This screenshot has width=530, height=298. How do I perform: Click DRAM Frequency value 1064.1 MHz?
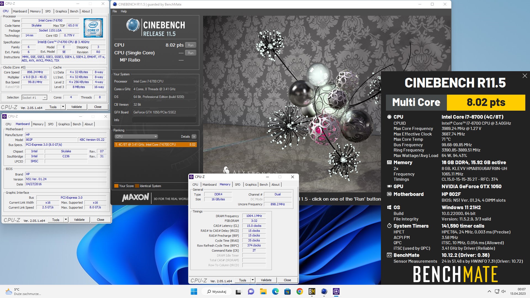[x=254, y=216]
